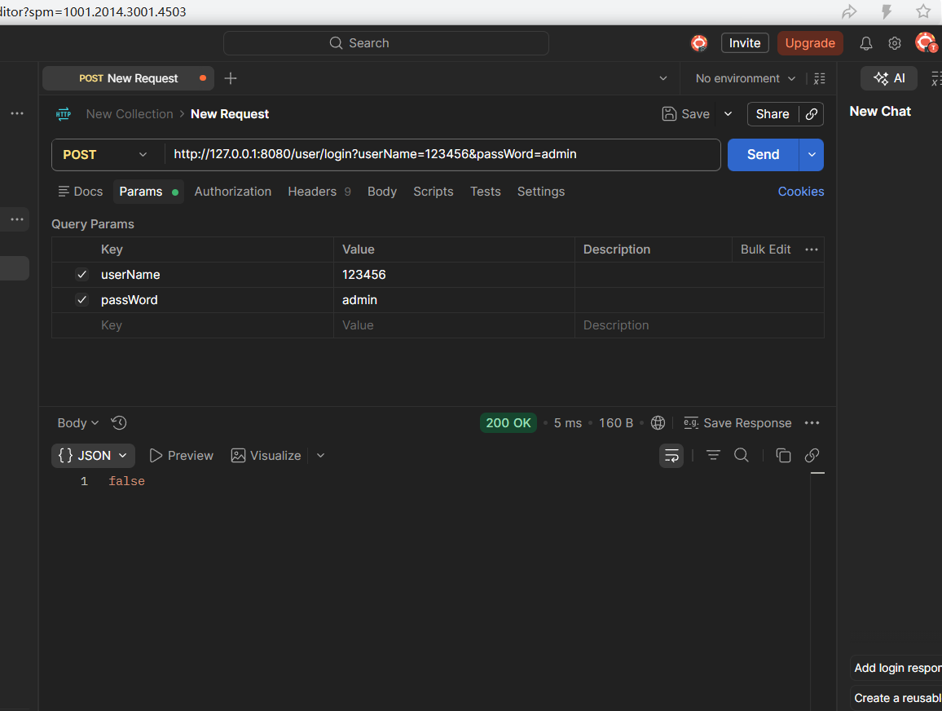This screenshot has width=942, height=711.
Task: Click the browser lightning bolt icon
Action: 887,11
